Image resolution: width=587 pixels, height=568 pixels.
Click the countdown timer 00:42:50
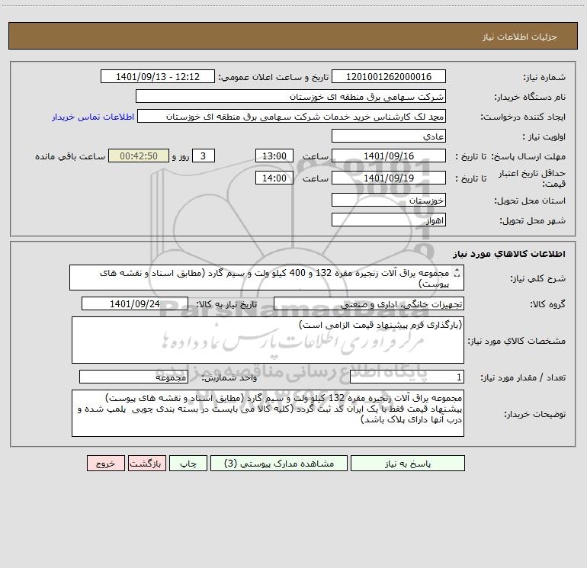139,156
